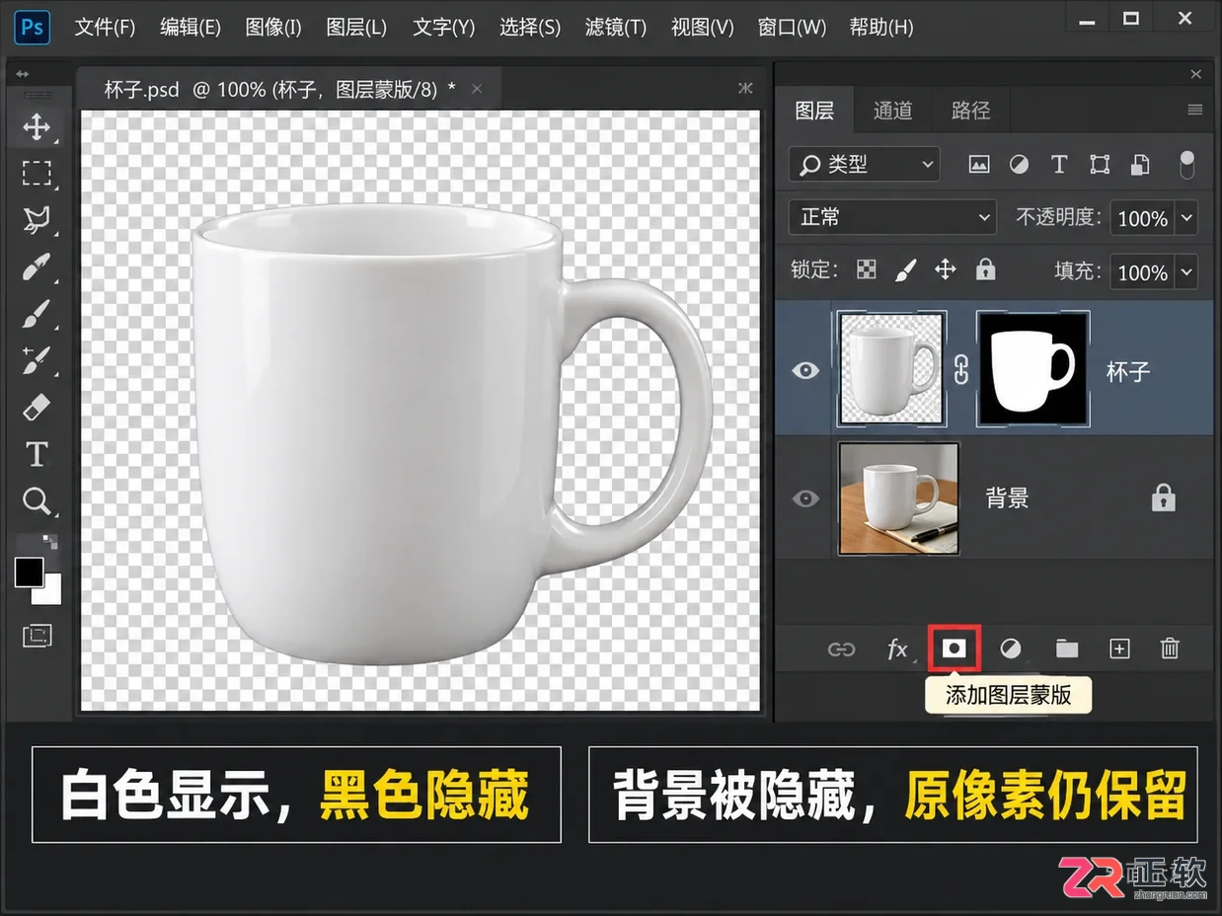Viewport: 1222px width, 916px height.
Task: Create new fill or adjustment layer
Action: click(1011, 649)
